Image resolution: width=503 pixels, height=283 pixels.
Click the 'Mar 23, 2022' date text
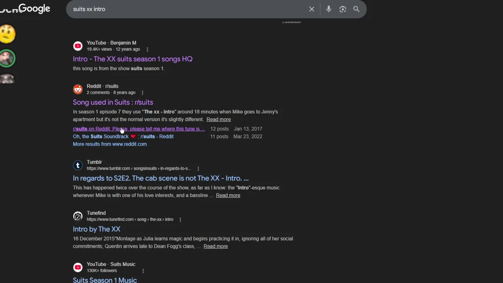[248, 136]
